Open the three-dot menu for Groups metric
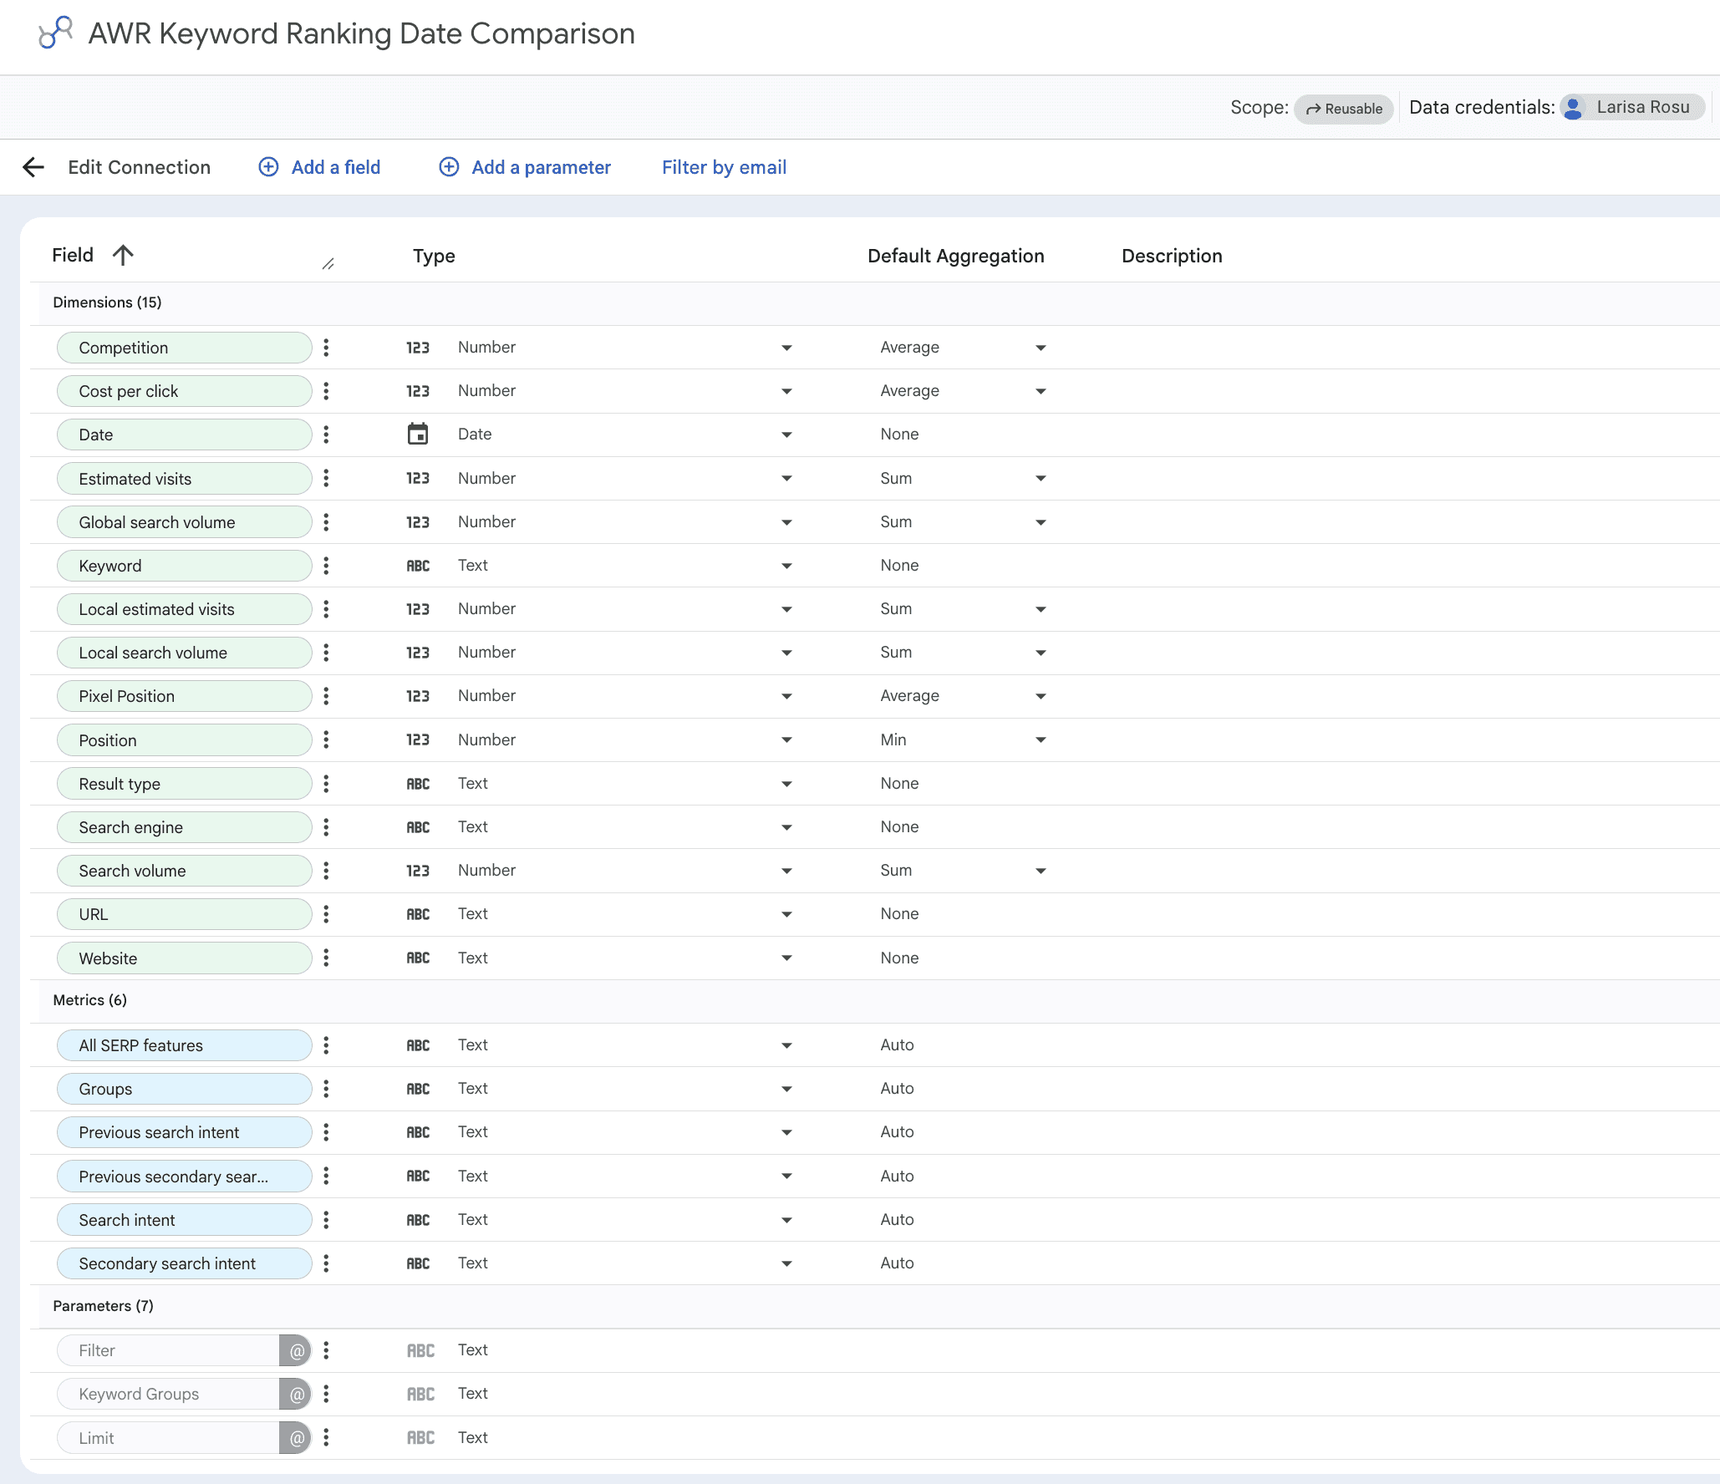1720x1484 pixels. pos(326,1089)
